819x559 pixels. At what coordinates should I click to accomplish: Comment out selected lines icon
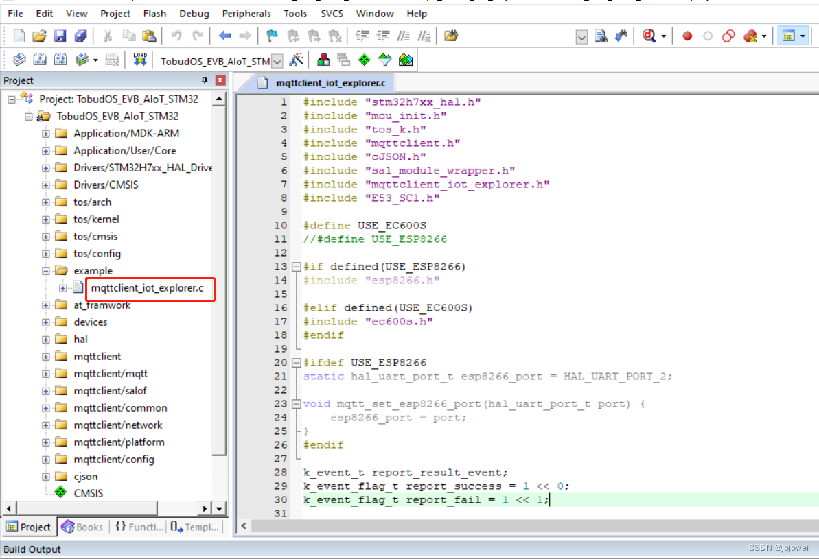coord(403,36)
